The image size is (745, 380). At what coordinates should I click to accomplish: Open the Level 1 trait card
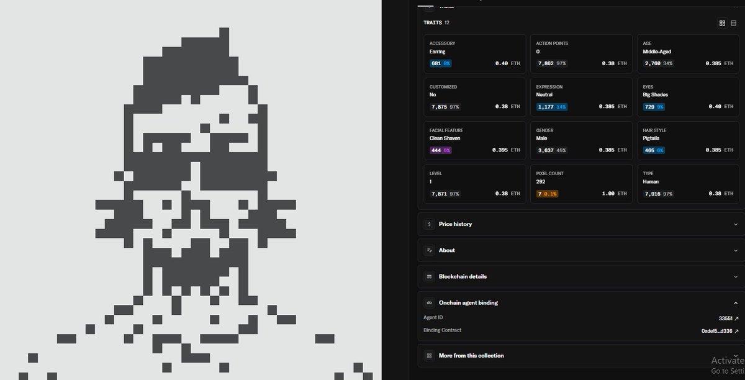pyautogui.click(x=474, y=184)
